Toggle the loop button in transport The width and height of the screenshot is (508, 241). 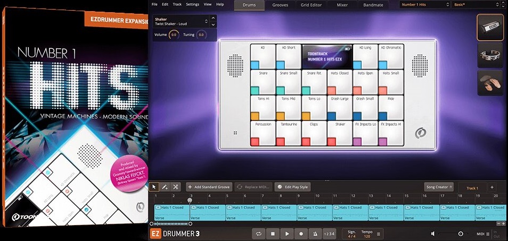(x=259, y=234)
